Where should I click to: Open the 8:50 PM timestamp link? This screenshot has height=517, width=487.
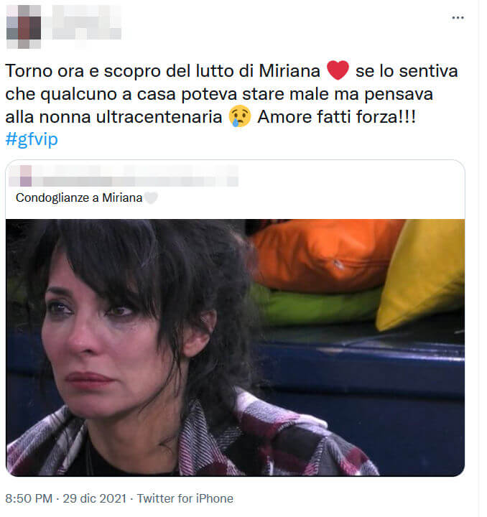tap(29, 498)
